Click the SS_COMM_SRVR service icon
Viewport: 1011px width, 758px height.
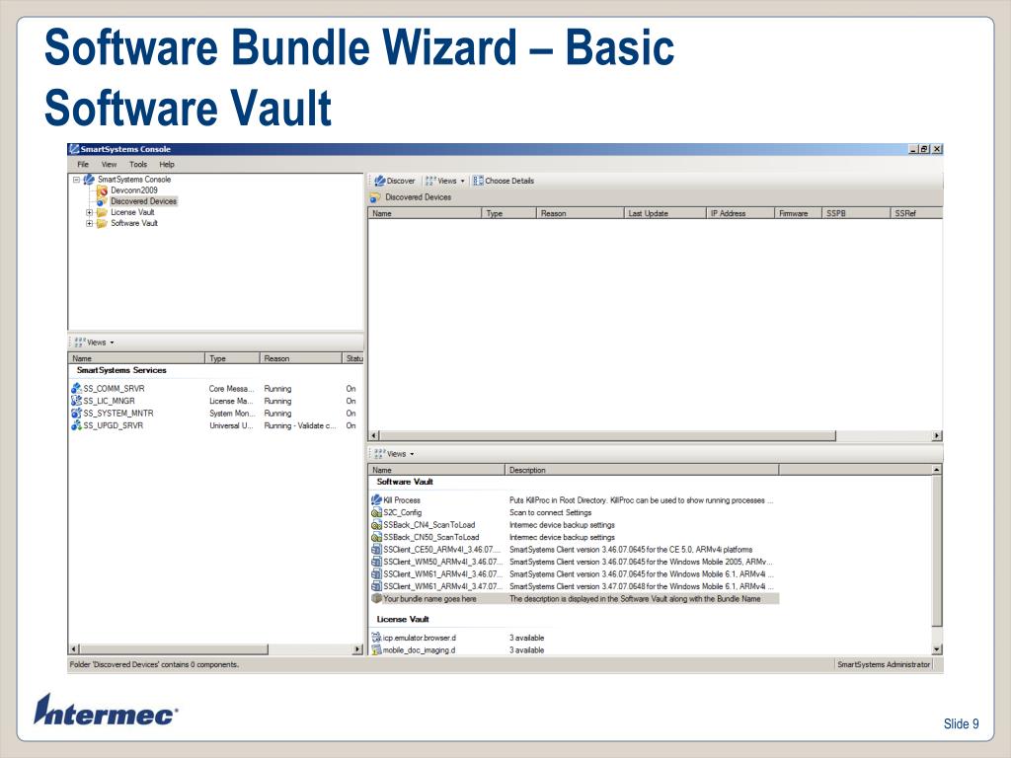point(76,389)
